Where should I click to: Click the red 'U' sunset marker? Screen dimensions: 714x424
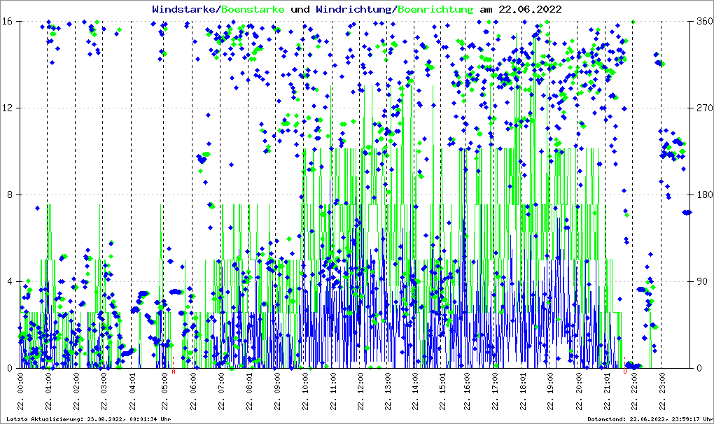tap(624, 372)
